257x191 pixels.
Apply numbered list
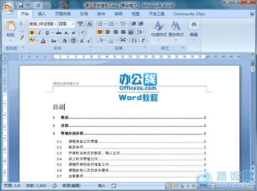click(x=111, y=24)
